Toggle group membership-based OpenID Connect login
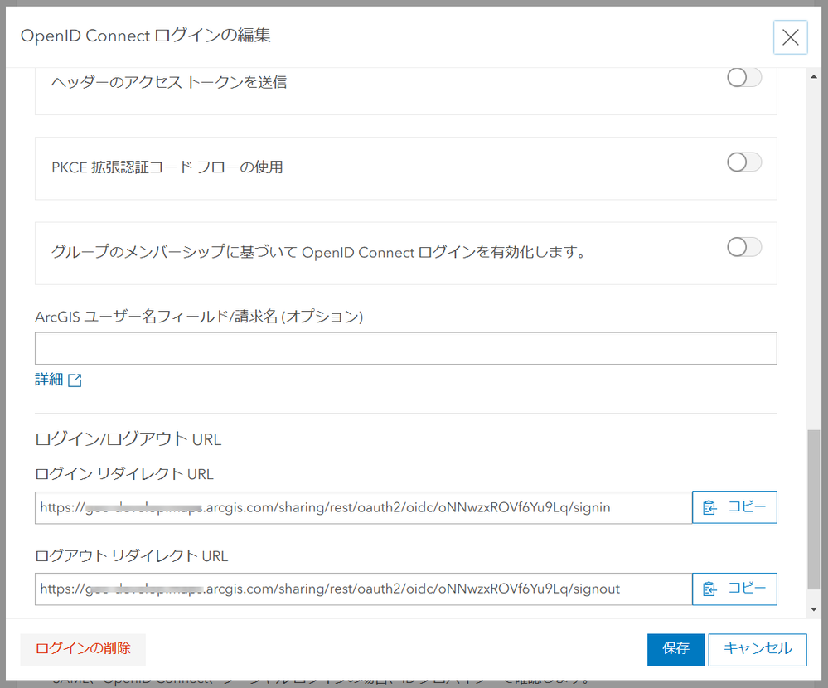 (743, 247)
